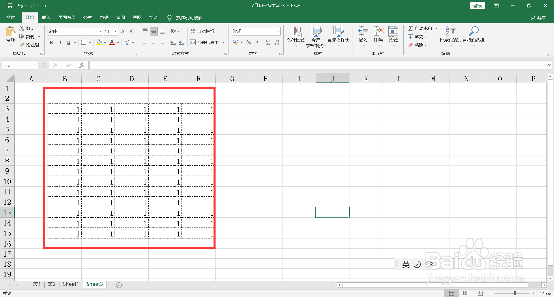Switch to the Formulas (公式) tab

click(x=88, y=18)
